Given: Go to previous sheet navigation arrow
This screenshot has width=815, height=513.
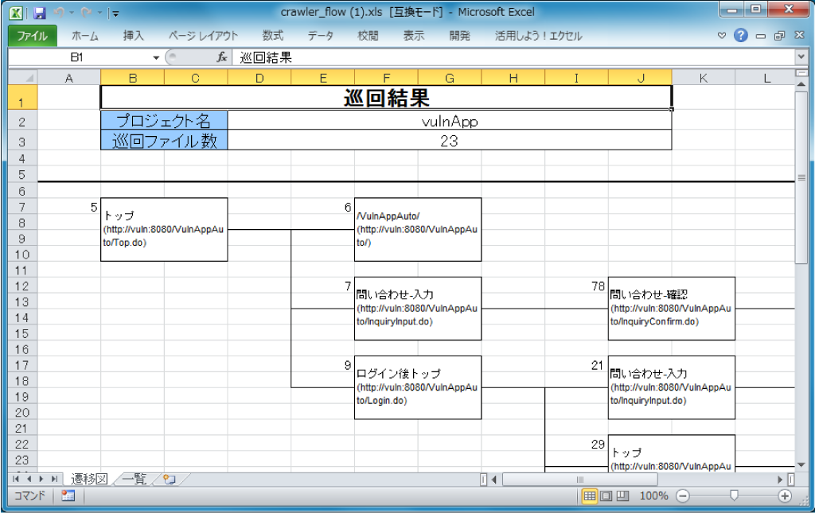Looking at the screenshot, I should 29,479.
